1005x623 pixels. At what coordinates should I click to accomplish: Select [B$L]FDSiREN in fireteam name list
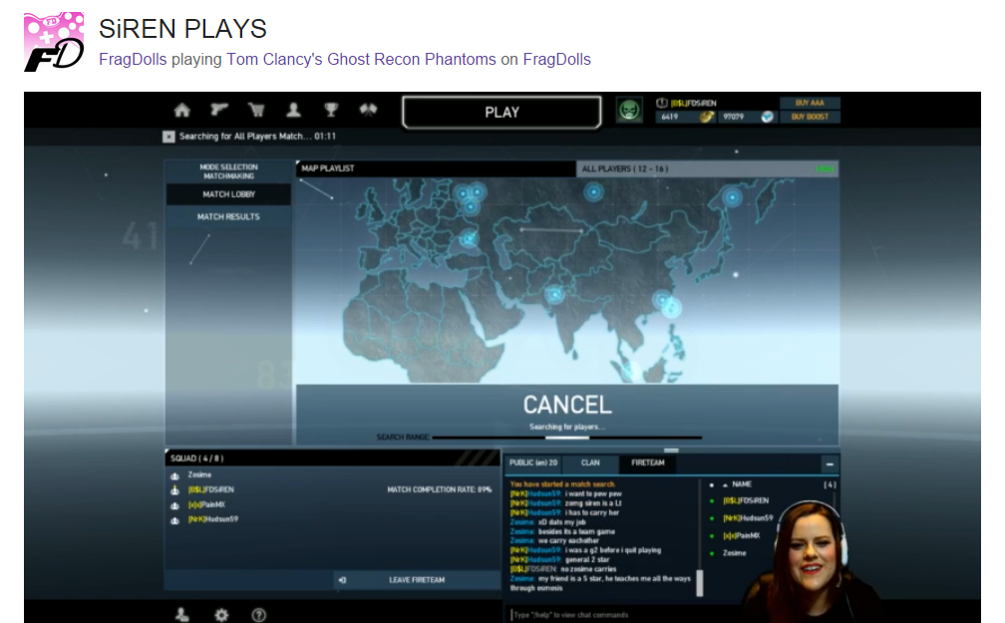pos(746,501)
